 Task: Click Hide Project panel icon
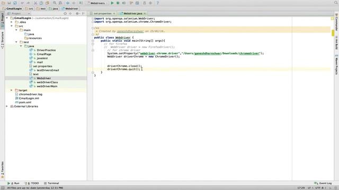[83, 13]
